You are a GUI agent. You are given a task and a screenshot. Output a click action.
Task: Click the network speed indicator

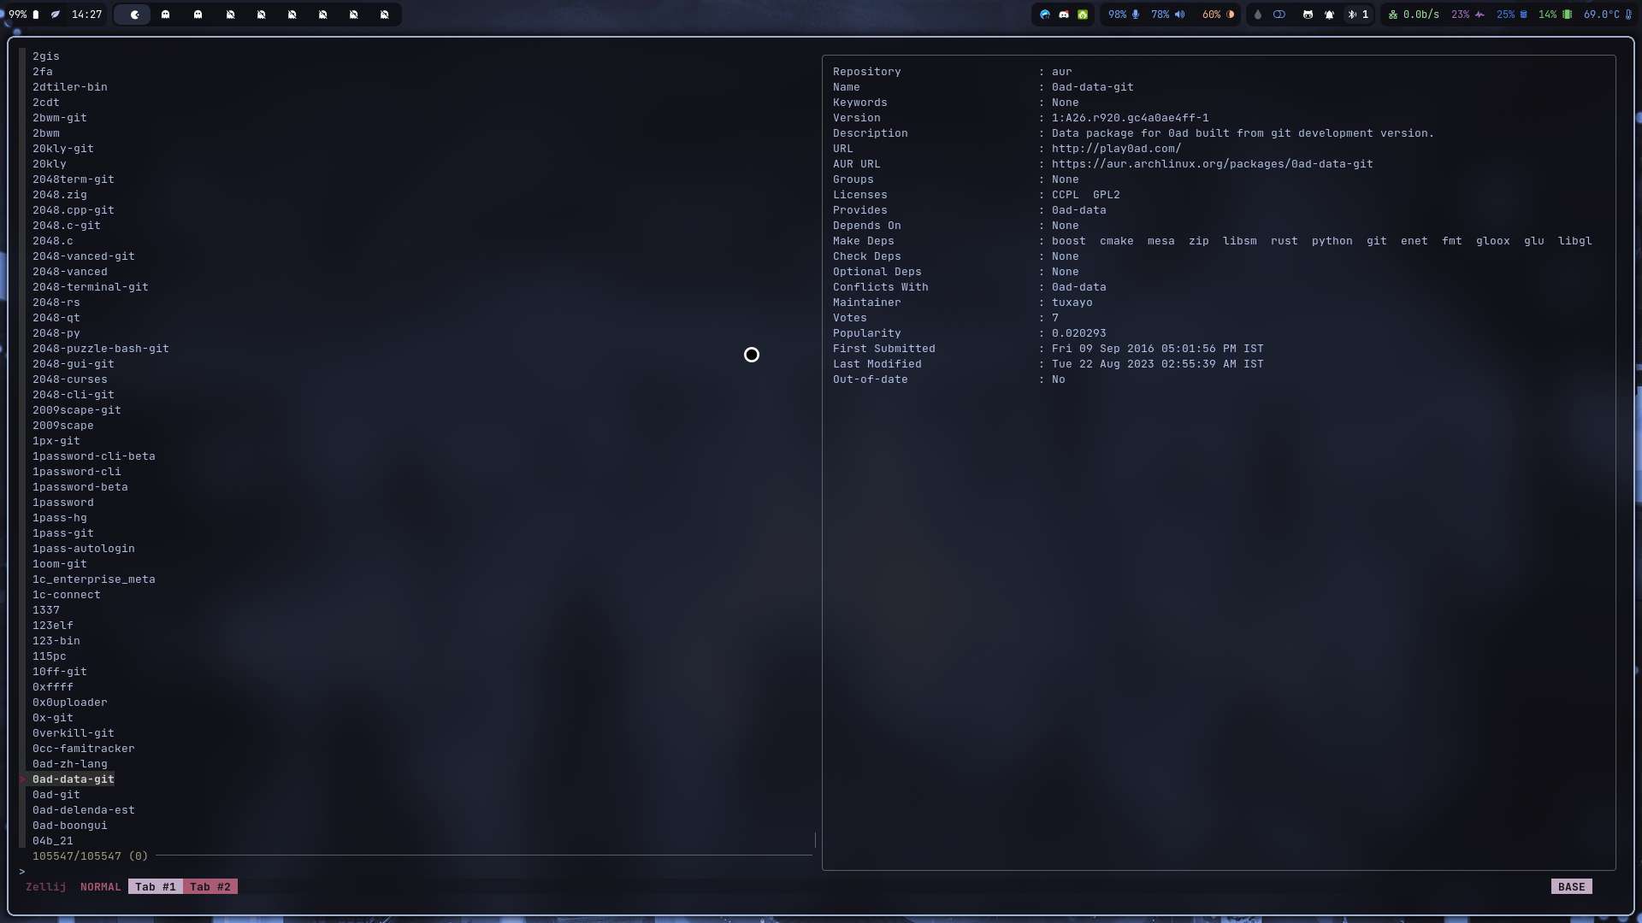point(1414,15)
